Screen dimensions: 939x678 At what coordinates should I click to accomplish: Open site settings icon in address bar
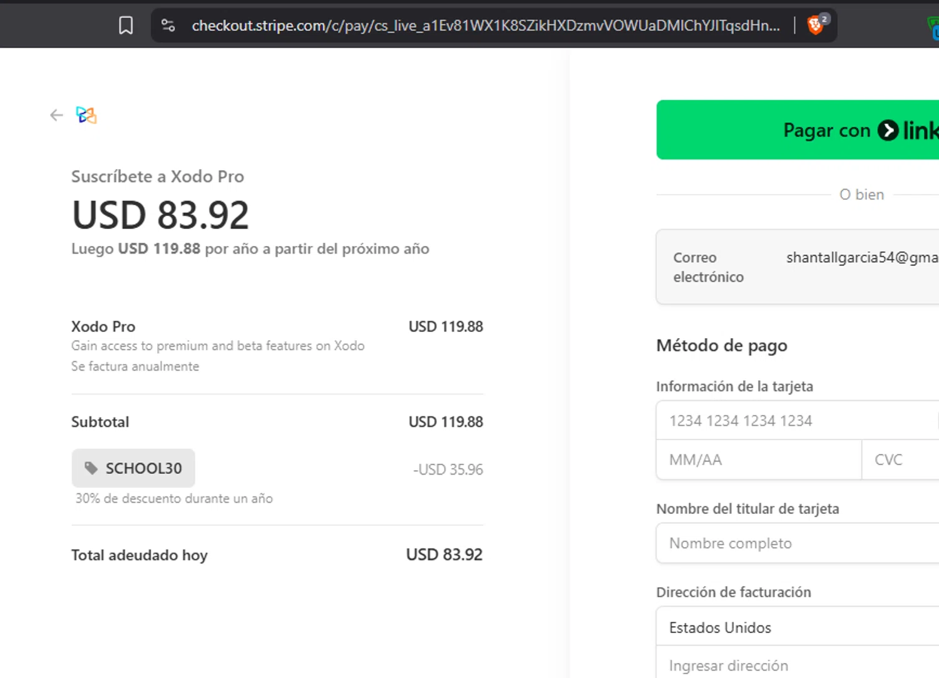[x=168, y=26]
